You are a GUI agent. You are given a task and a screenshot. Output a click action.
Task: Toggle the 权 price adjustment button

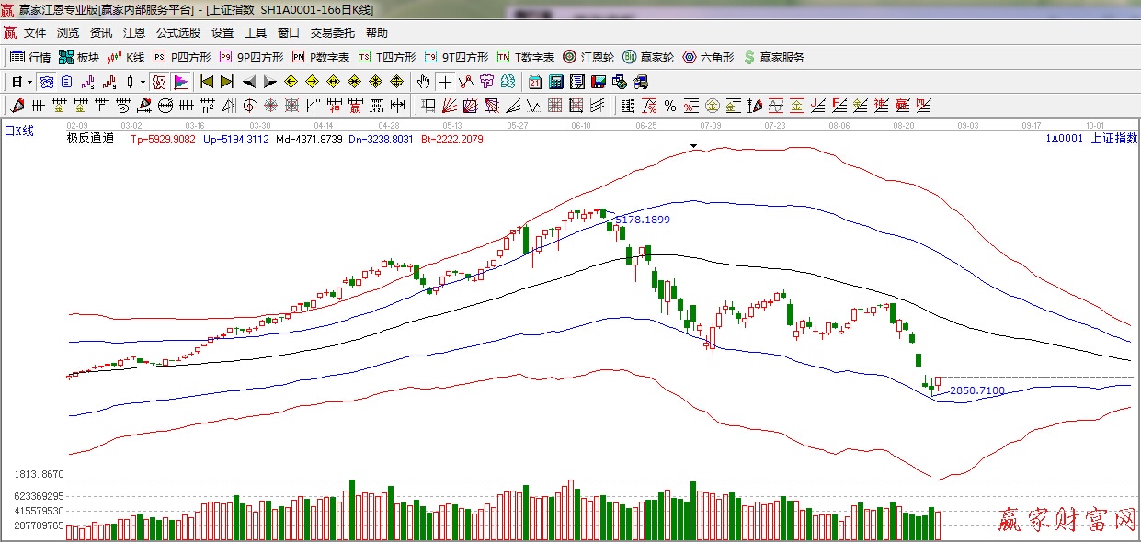[x=158, y=82]
